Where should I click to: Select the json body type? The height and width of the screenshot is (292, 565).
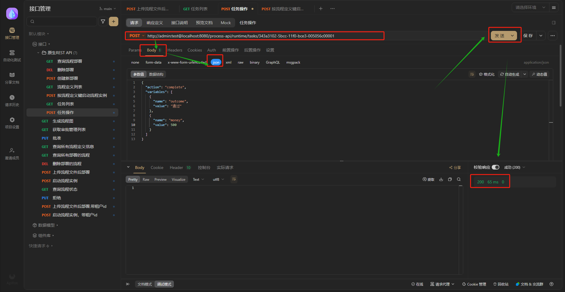click(x=216, y=62)
